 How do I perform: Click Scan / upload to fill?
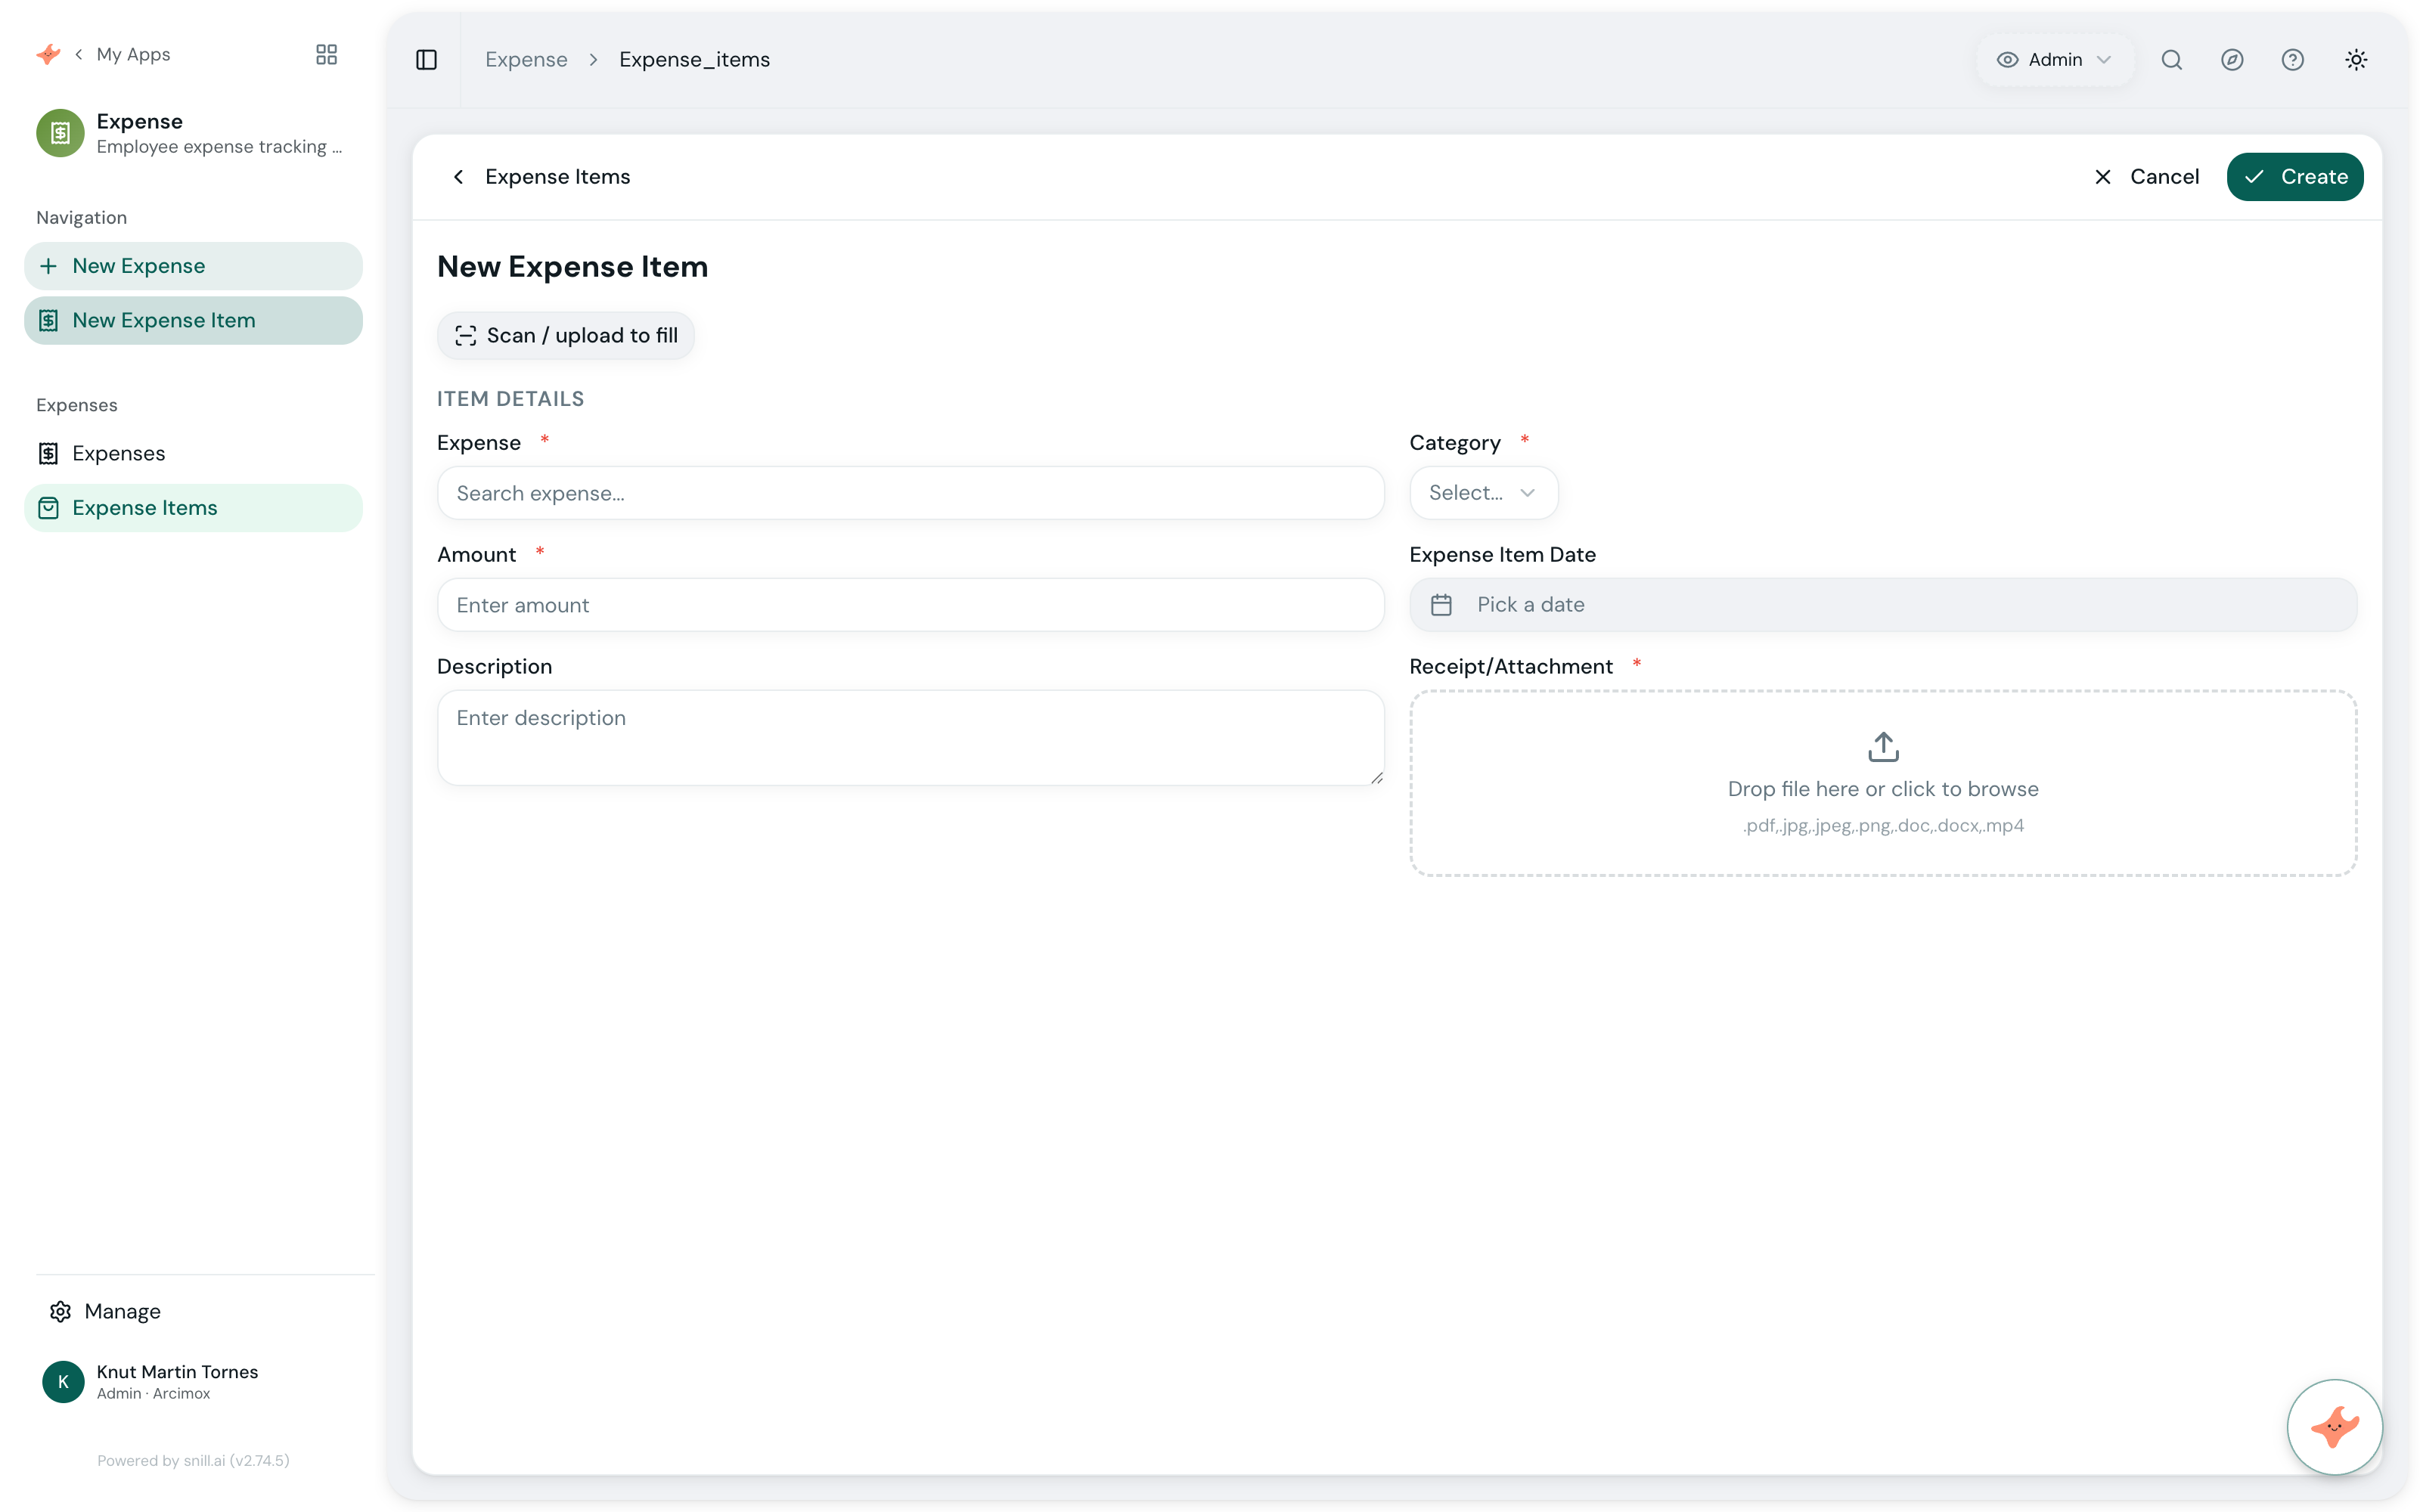pyautogui.click(x=566, y=335)
